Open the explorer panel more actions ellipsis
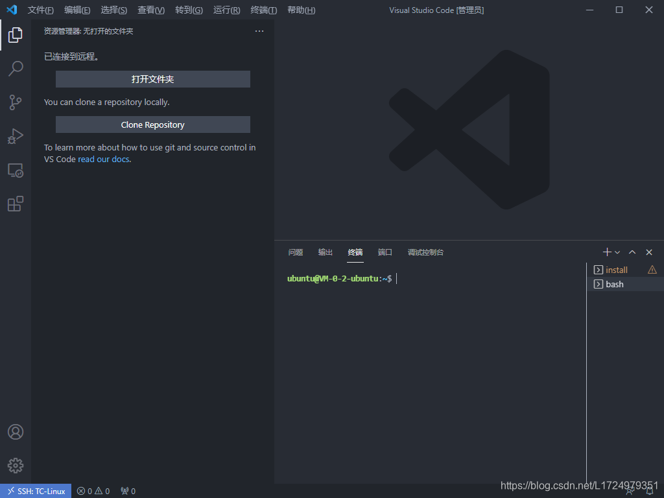This screenshot has width=664, height=498. (259, 31)
